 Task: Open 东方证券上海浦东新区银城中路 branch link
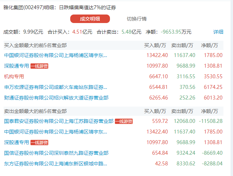point(56,164)
